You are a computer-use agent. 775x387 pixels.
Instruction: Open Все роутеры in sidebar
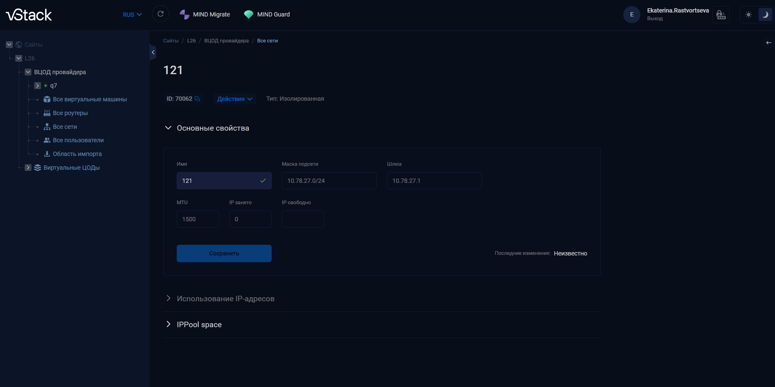tap(70, 113)
